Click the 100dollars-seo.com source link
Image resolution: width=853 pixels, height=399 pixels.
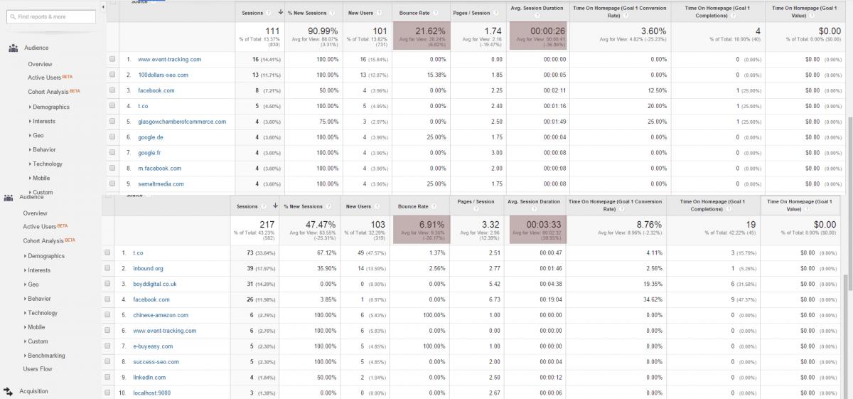(163, 75)
